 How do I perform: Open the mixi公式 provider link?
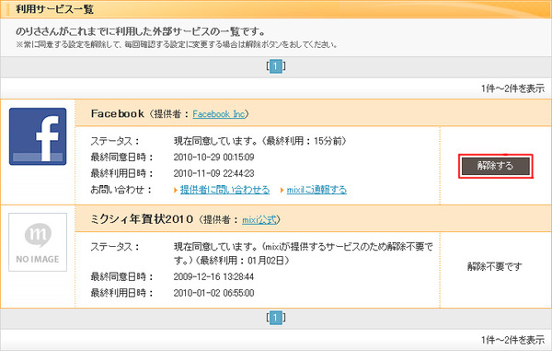[x=259, y=219]
